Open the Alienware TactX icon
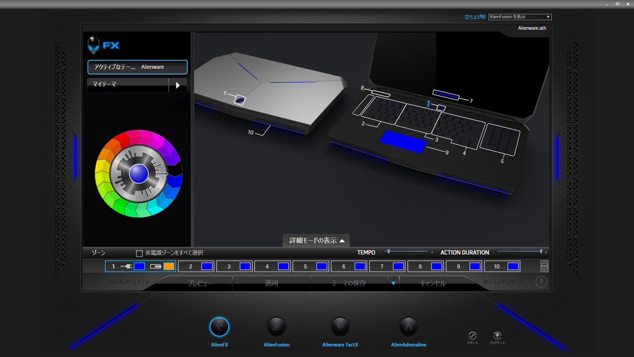Viewport: 634px width, 357px height. click(x=340, y=327)
